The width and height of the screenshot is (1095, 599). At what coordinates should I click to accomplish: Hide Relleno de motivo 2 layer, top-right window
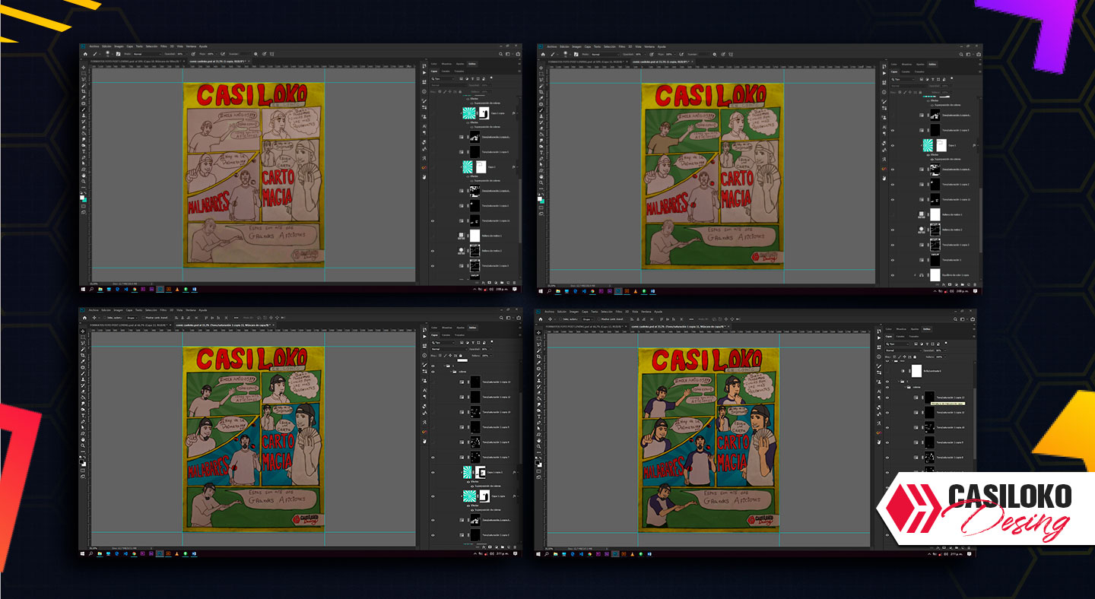click(893, 230)
